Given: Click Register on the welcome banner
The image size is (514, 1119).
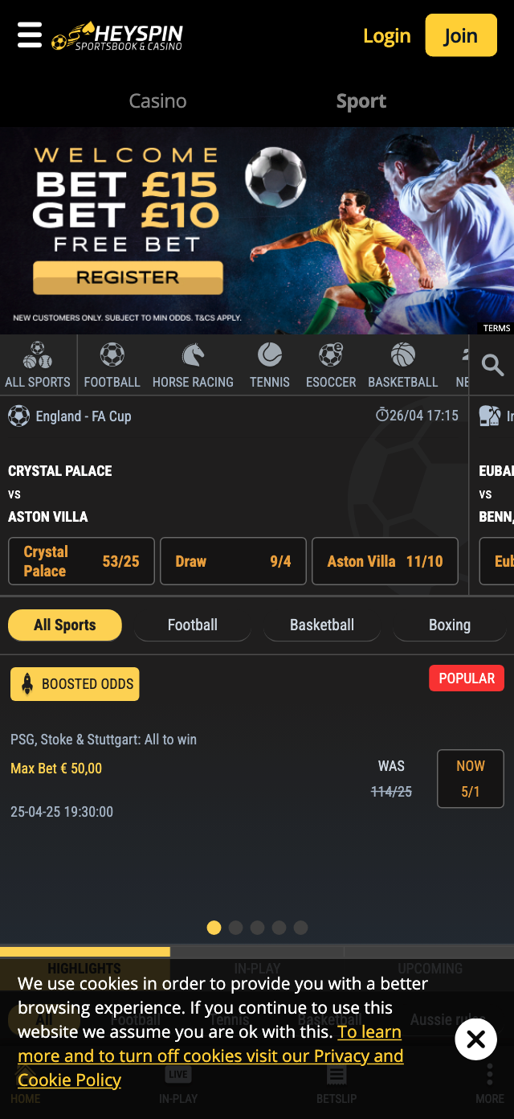Looking at the screenshot, I should point(128,278).
